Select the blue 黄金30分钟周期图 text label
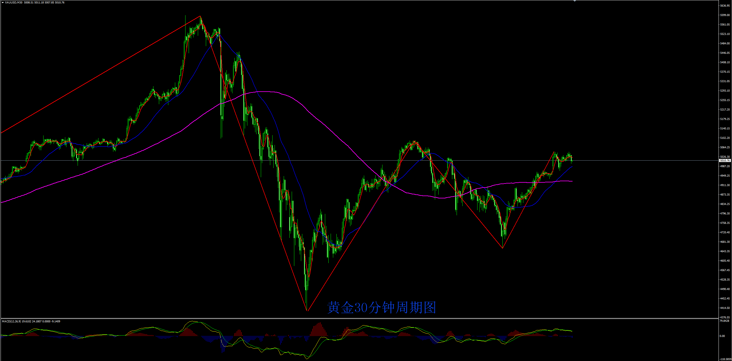The width and height of the screenshot is (732, 361). pos(381,308)
